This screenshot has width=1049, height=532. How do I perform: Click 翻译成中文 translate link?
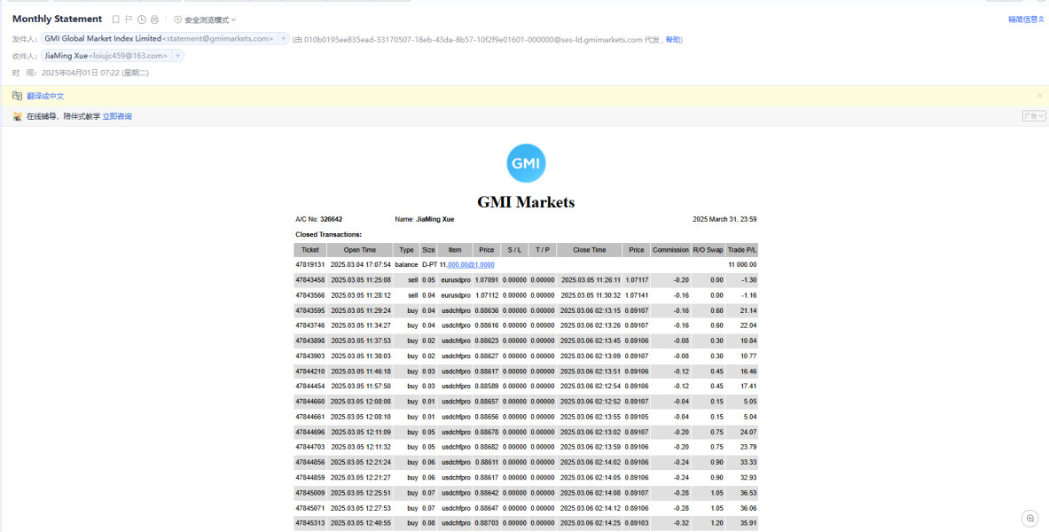click(x=45, y=97)
